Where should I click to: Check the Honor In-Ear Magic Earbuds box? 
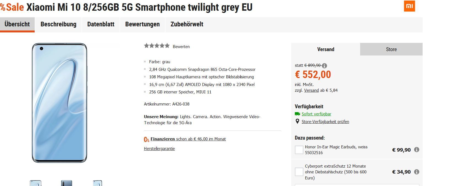[x=299, y=150]
